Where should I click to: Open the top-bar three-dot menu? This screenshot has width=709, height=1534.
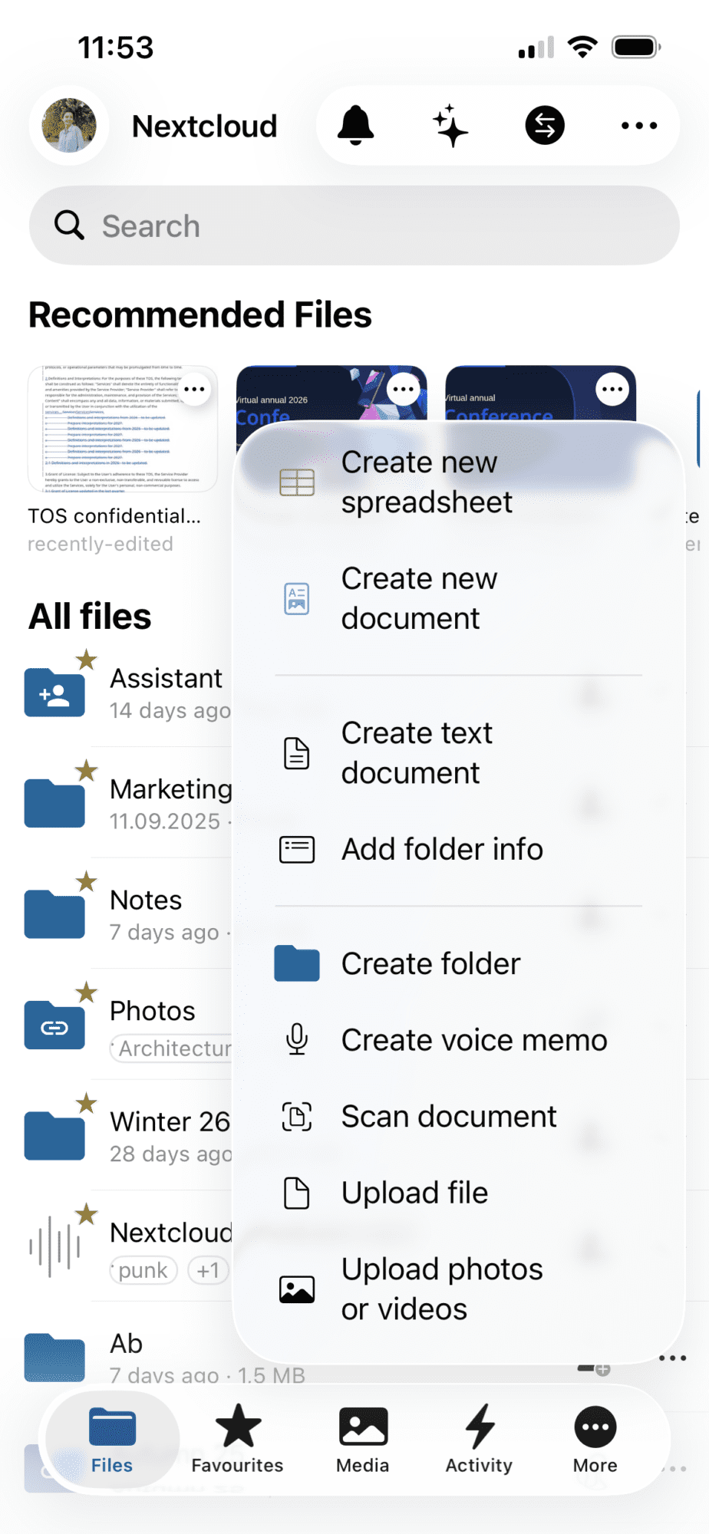638,126
